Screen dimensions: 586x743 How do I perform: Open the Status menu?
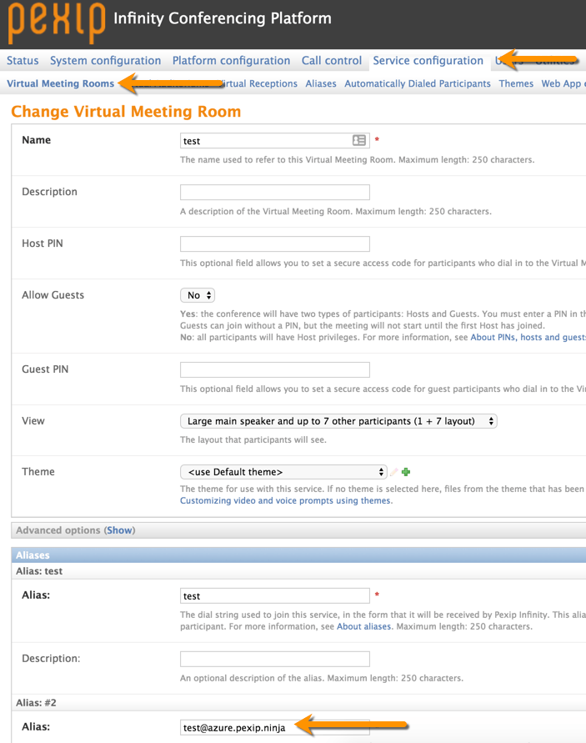23,61
